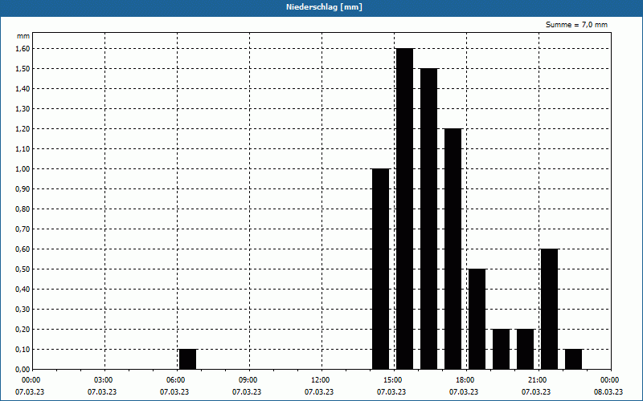Click the 0,60 y-axis value
The image size is (643, 401).
tap(23, 249)
